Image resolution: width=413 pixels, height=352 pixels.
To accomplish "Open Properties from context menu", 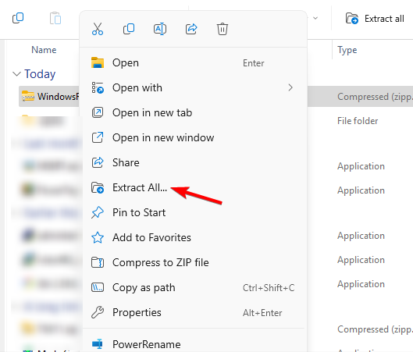I will tap(194, 313).
